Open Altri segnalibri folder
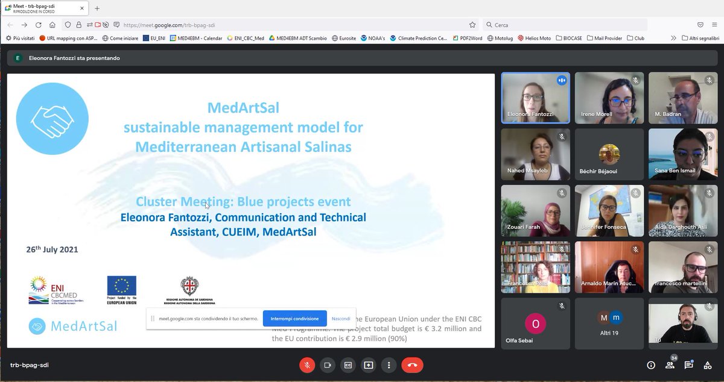Viewport: 724px width, 382px height. coord(700,38)
